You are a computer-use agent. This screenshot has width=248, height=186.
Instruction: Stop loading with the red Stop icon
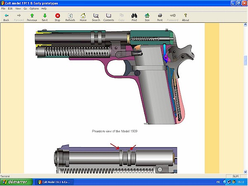click(57, 17)
